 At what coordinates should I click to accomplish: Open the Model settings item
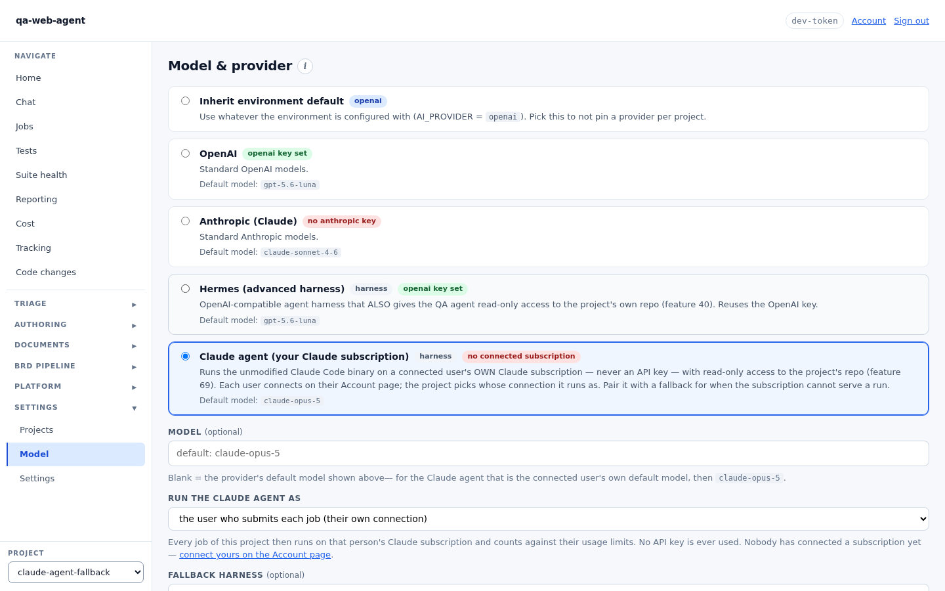[75, 454]
